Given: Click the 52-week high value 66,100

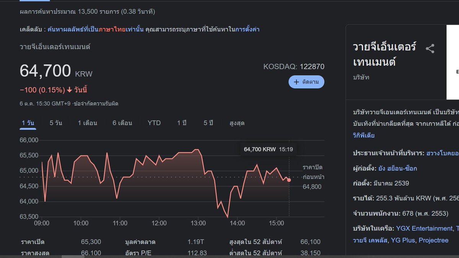Looking at the screenshot, I should (x=311, y=242).
